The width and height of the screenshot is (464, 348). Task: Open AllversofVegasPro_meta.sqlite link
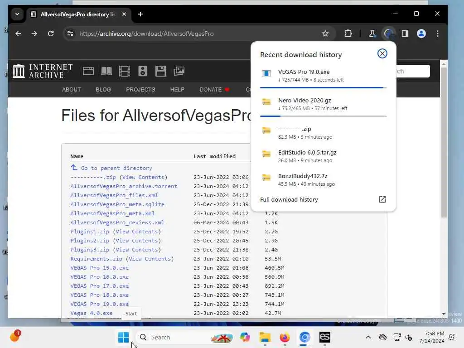117,204
